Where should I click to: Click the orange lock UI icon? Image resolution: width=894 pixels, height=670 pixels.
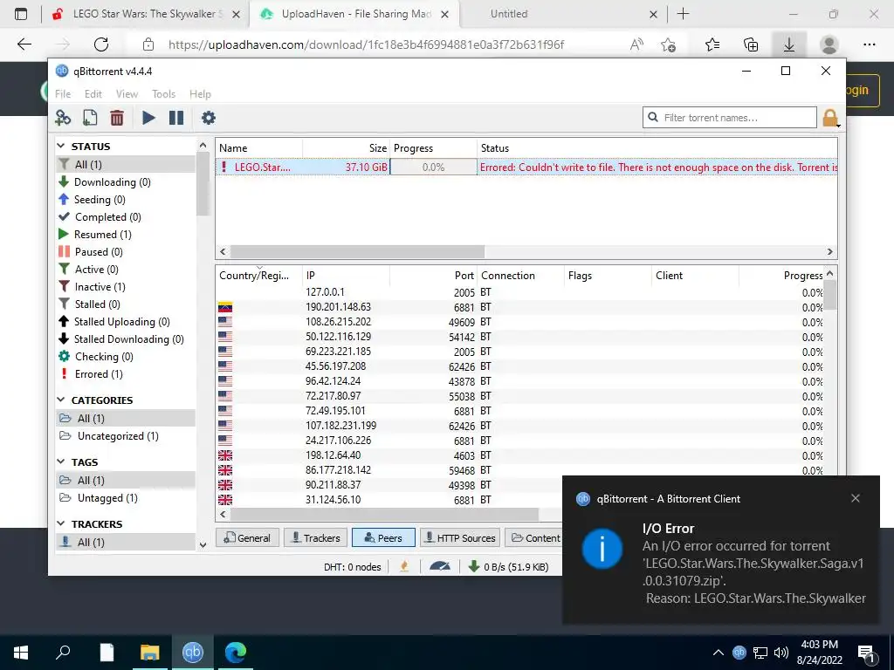click(830, 118)
